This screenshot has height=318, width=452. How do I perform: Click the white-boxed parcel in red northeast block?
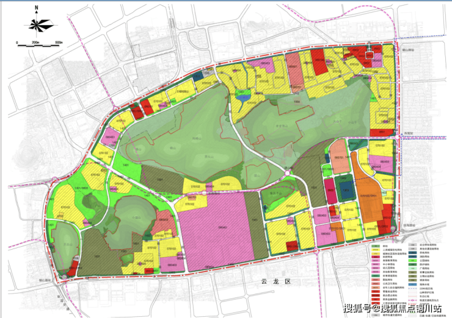click(x=370, y=55)
